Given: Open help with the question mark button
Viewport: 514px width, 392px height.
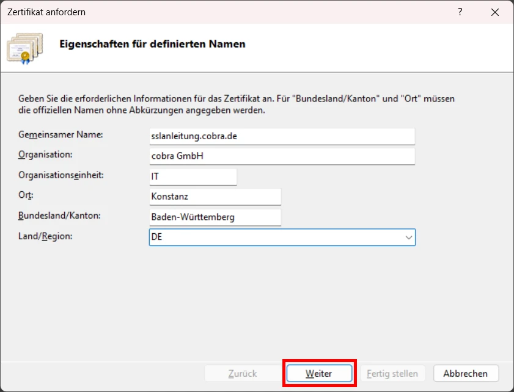Looking at the screenshot, I should pos(460,12).
